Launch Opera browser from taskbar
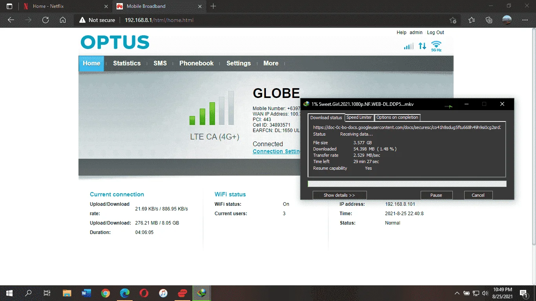Screen dimensions: 536x301 click(x=144, y=293)
